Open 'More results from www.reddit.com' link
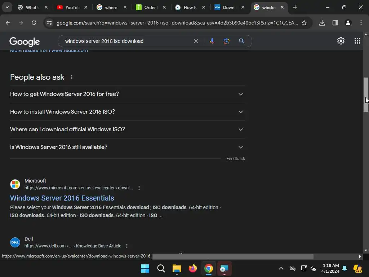369x277 pixels. [49, 51]
